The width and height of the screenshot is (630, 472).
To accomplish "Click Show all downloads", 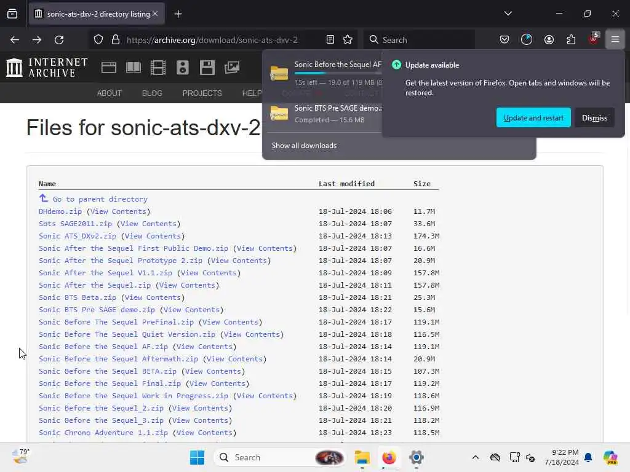I will coord(304,146).
